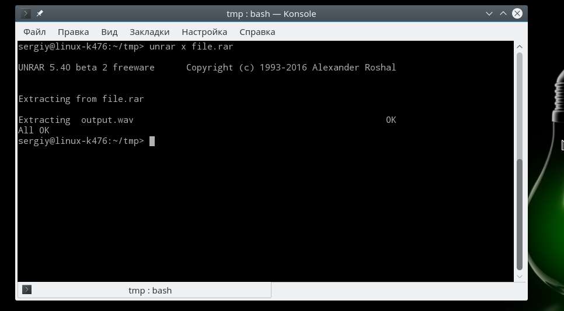The height and width of the screenshot is (311, 564).
Task: Open the Закладки menu
Action: (149, 32)
